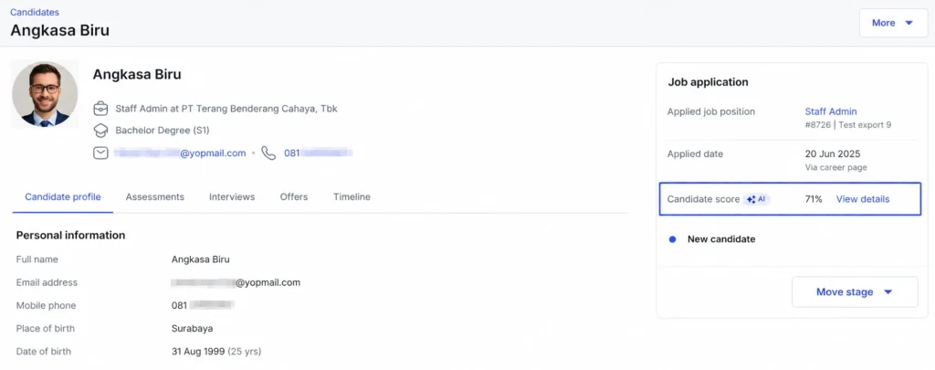Show the Timeline tab

[352, 197]
